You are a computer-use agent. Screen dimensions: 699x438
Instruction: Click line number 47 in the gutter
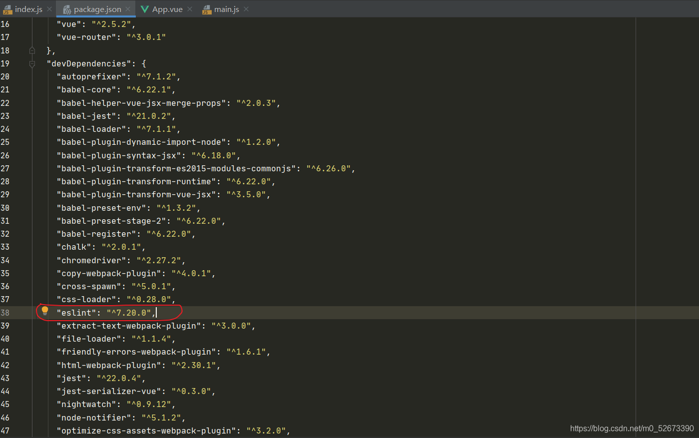tap(5, 431)
